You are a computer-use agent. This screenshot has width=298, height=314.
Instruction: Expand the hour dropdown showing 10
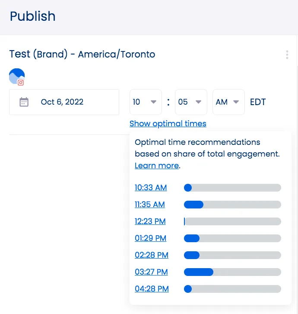click(146, 102)
